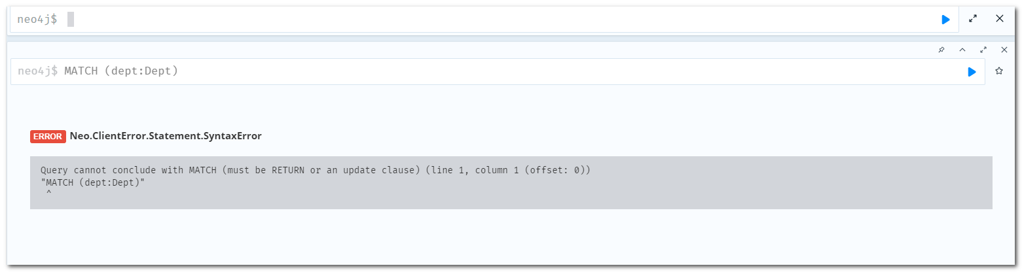Run the query in the main editor
The height and width of the screenshot is (272, 1022).
[x=945, y=20]
